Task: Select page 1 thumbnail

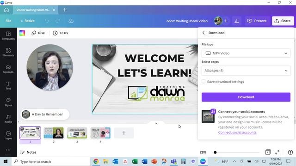Action: point(30,133)
